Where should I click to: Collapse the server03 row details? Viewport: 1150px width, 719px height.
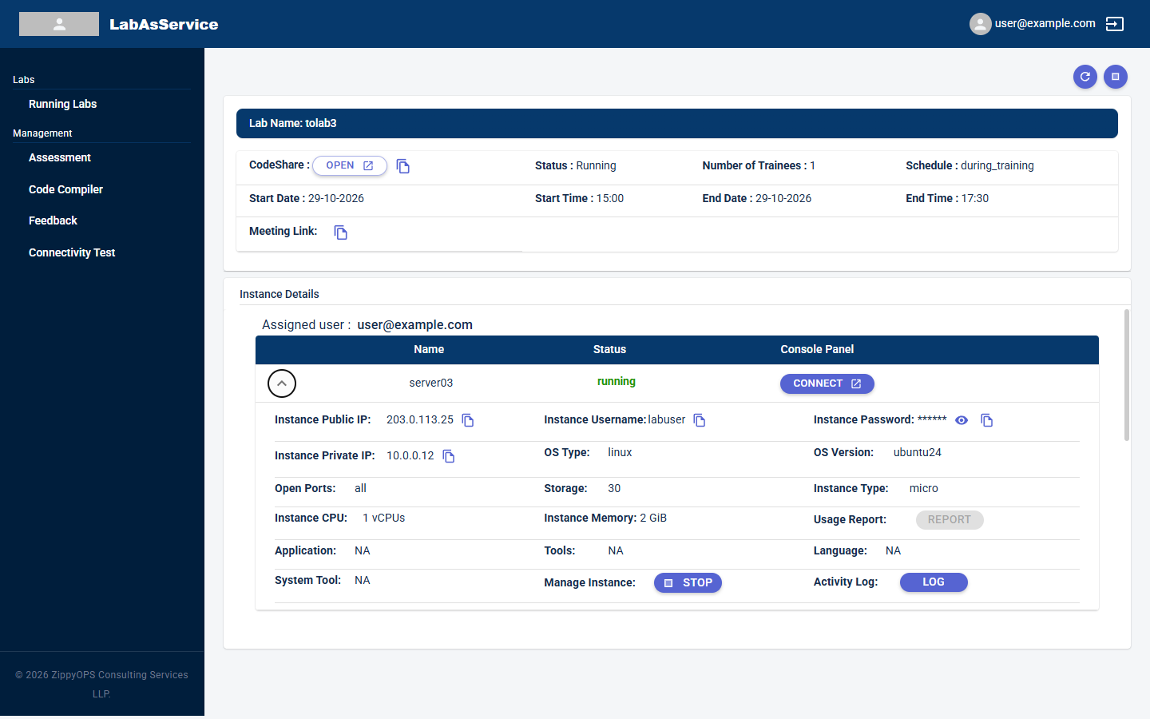click(x=282, y=383)
